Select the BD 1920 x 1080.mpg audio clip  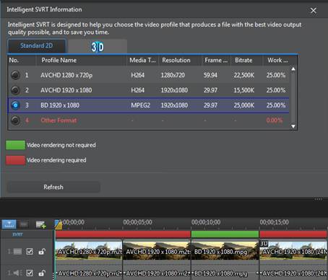[x=225, y=272]
